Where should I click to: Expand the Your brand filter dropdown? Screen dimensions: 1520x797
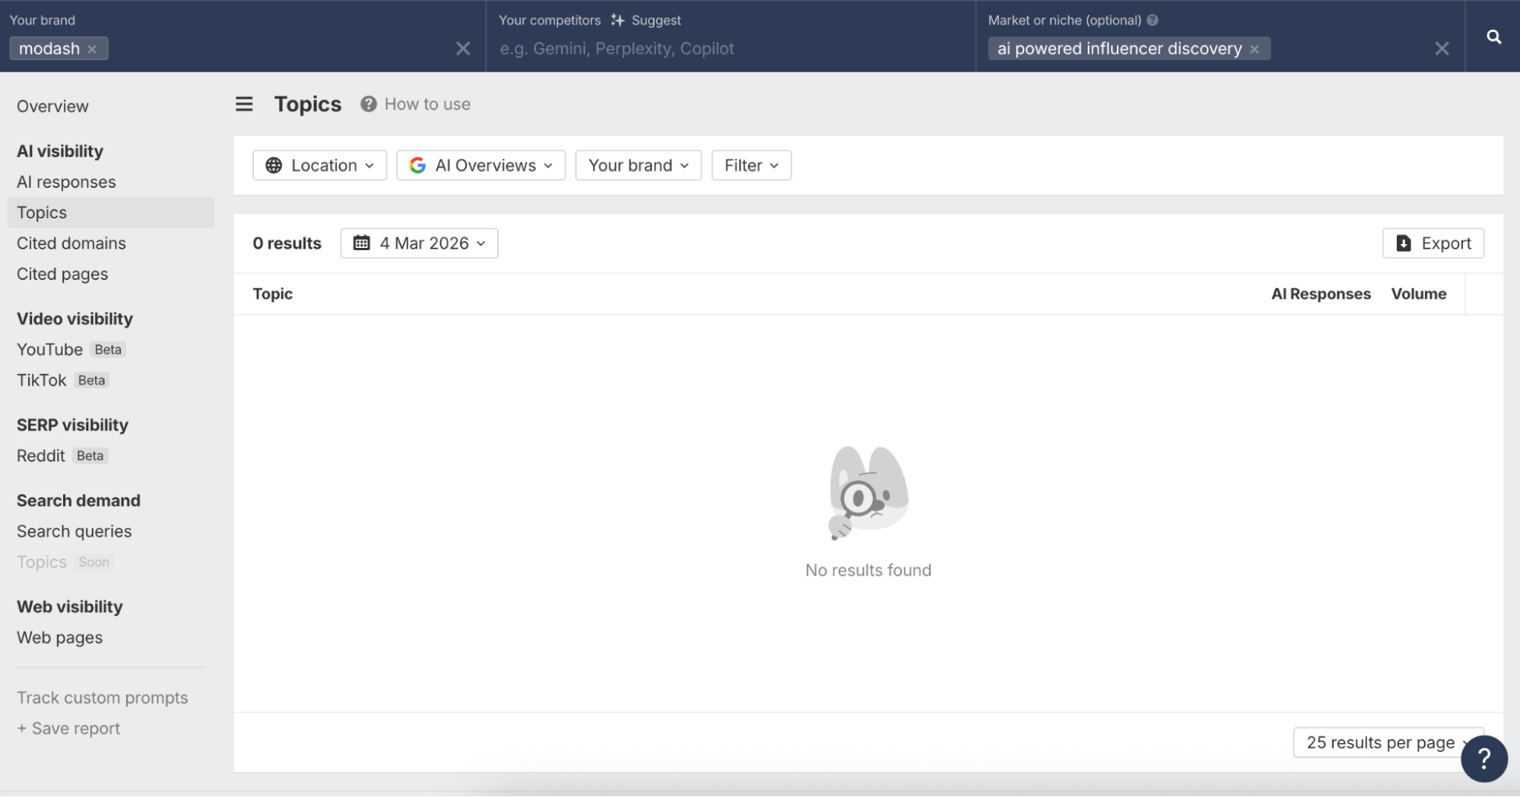click(638, 165)
